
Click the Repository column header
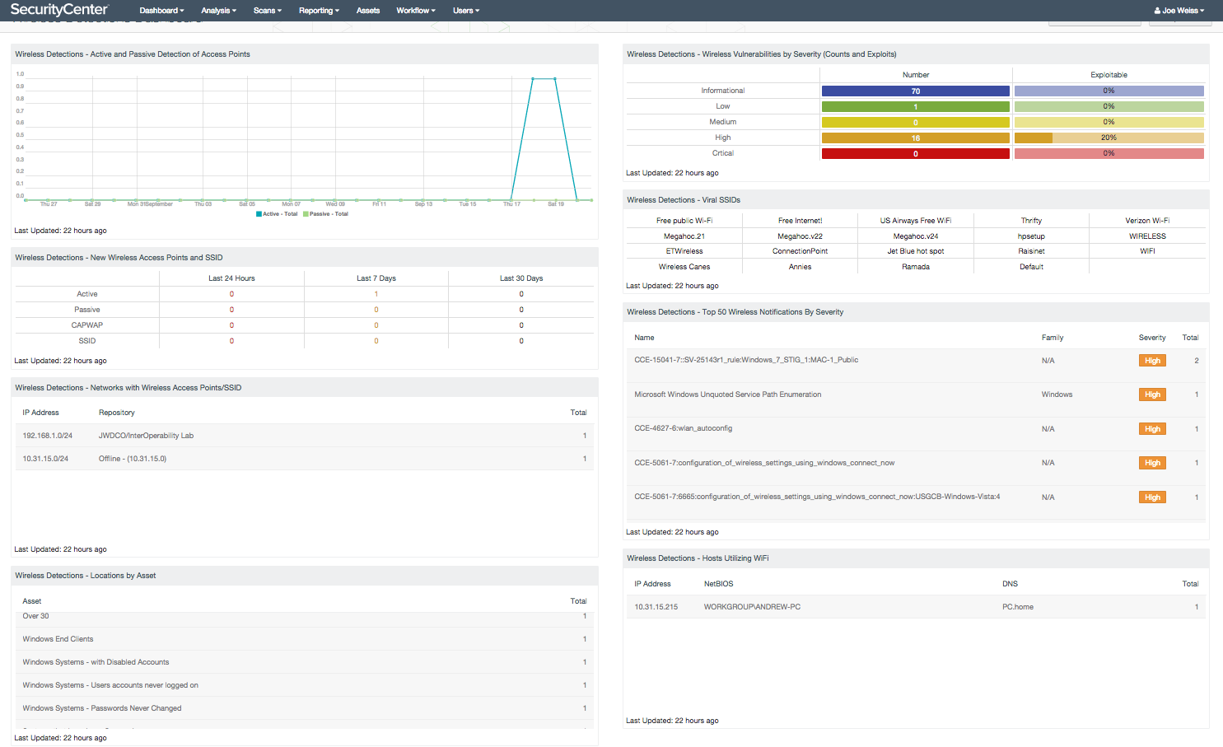click(x=116, y=413)
